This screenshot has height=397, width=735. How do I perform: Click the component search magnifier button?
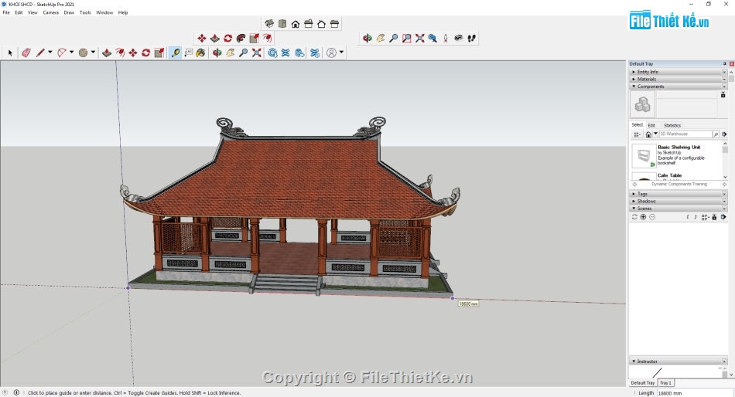pos(716,134)
